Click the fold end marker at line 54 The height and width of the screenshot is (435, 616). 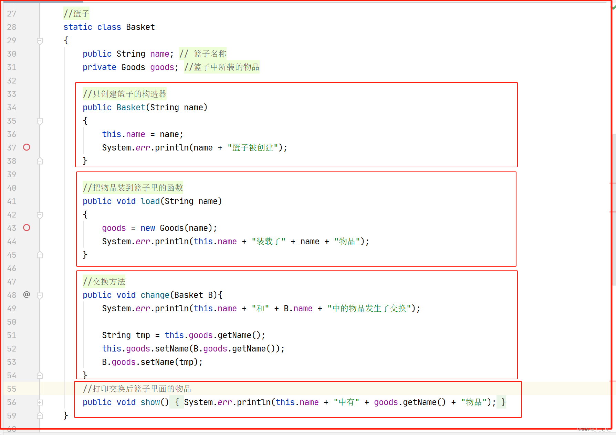pos(40,375)
